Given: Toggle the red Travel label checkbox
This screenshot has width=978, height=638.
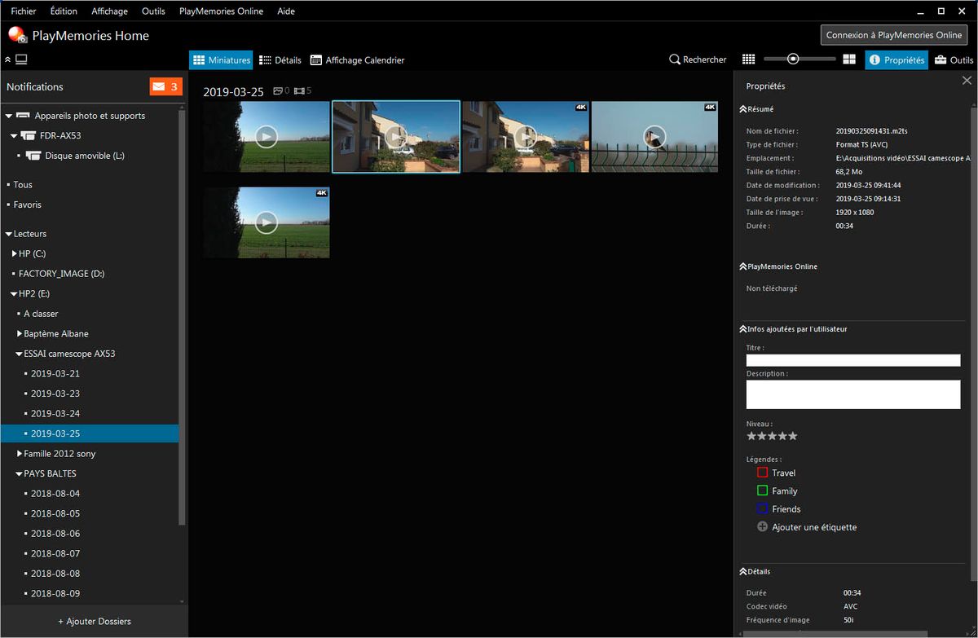Looking at the screenshot, I should pos(762,472).
